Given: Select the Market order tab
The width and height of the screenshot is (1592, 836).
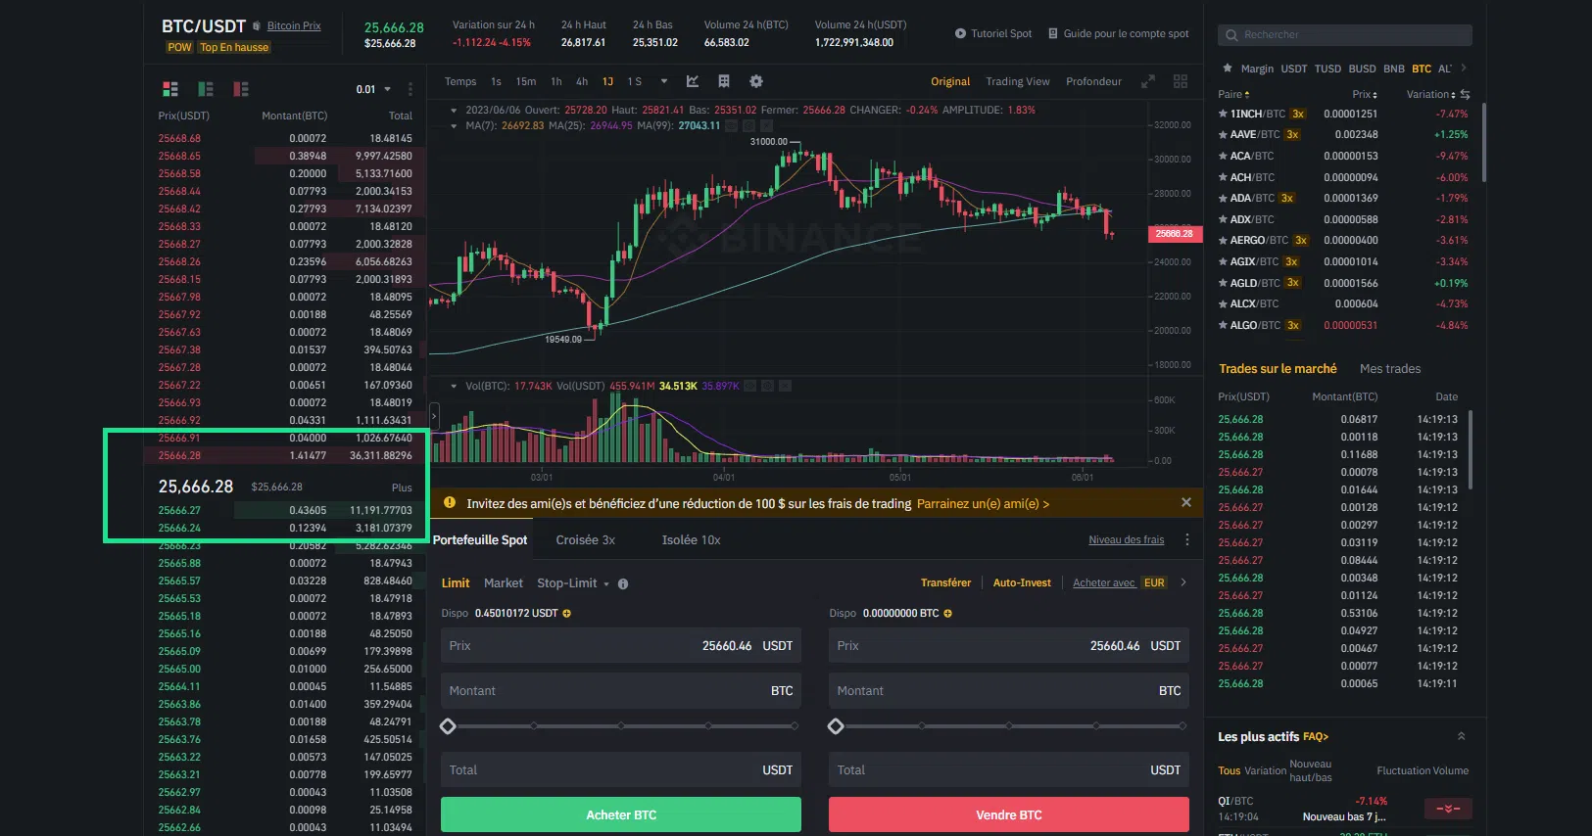Looking at the screenshot, I should tap(504, 583).
